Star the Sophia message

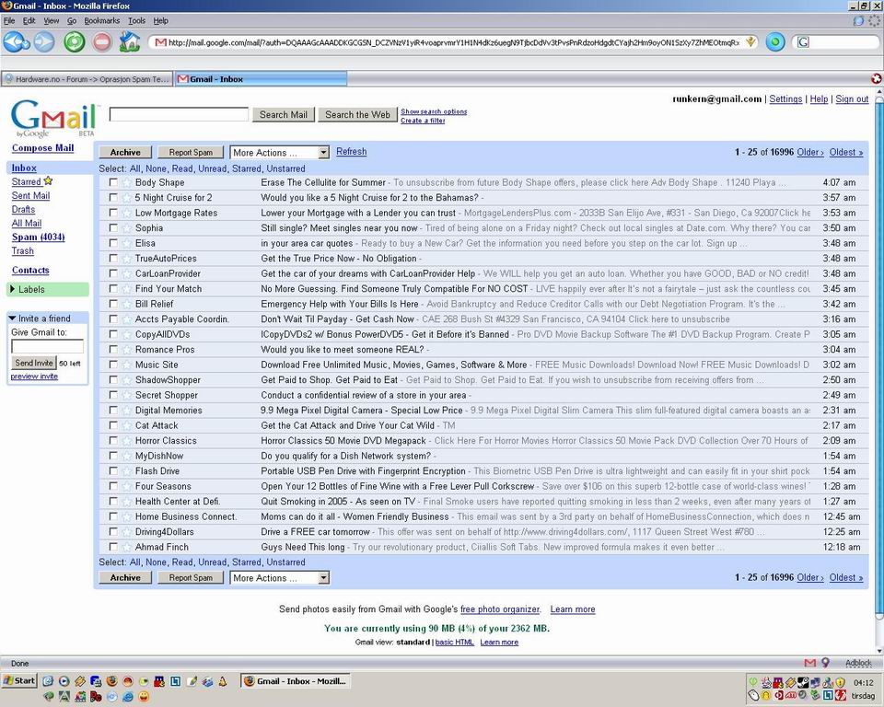pos(127,228)
